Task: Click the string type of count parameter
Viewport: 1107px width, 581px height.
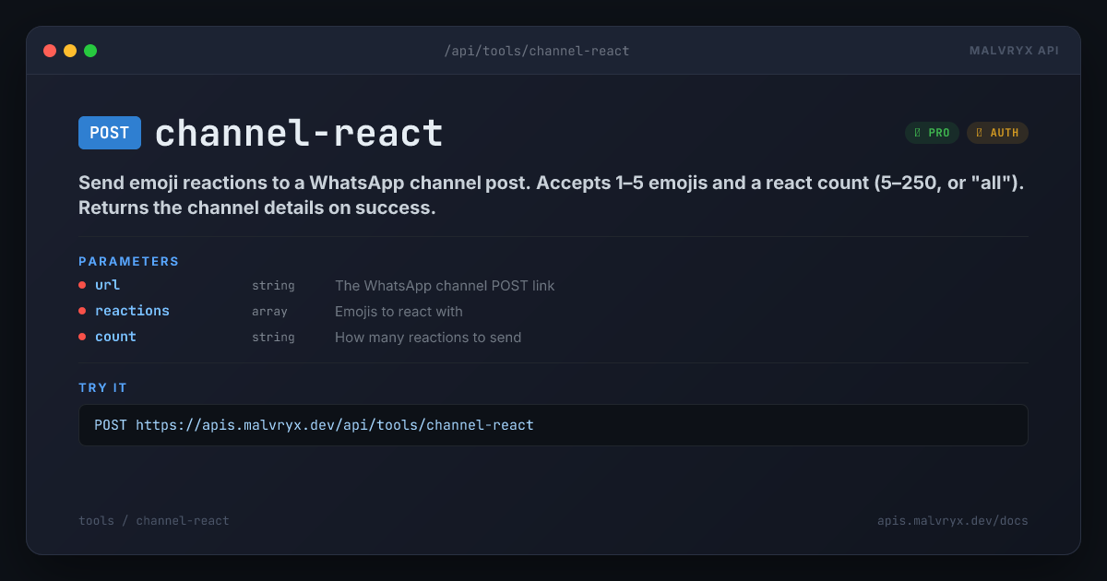Action: [x=273, y=338]
